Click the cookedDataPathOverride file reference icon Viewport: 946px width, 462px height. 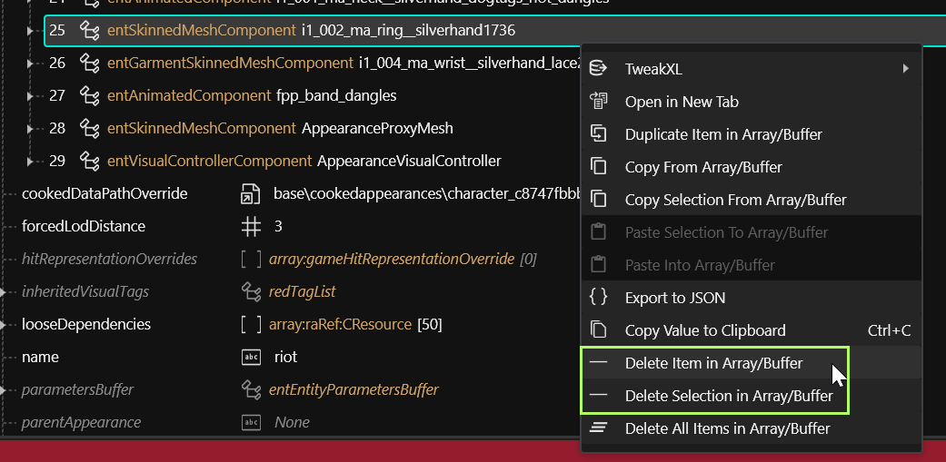pos(251,194)
